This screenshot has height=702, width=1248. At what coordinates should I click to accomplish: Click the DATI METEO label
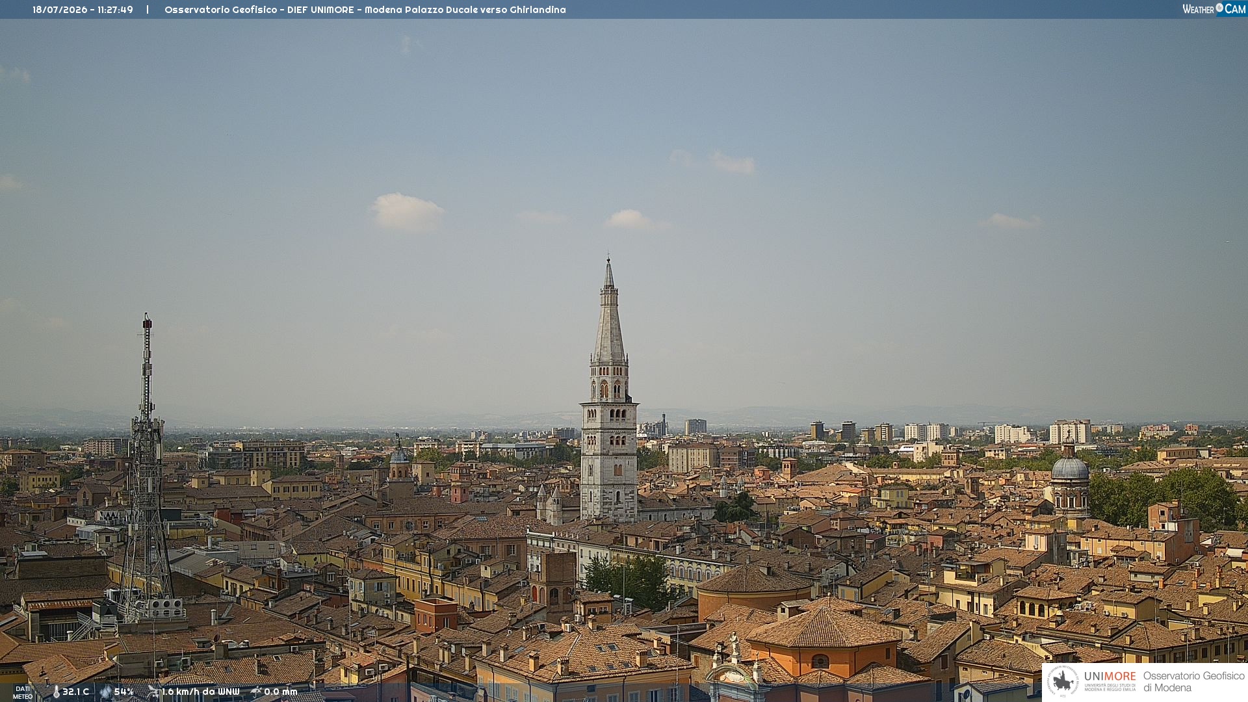23,692
